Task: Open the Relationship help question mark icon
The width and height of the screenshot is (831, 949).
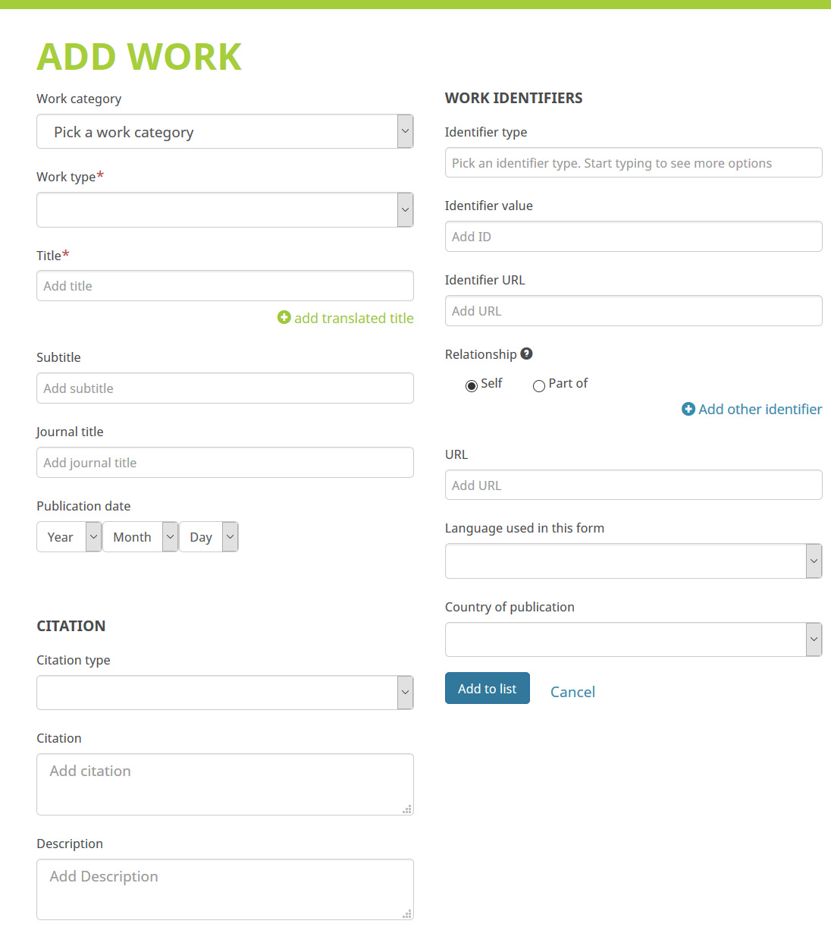Action: (x=527, y=354)
